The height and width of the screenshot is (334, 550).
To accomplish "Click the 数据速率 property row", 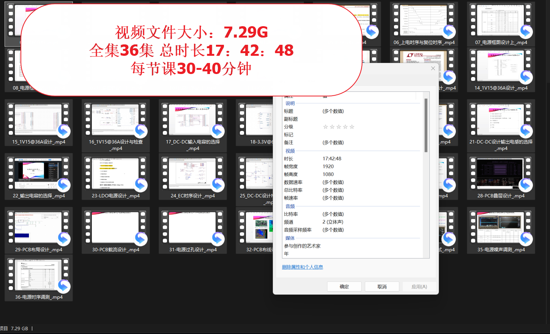I will (x=351, y=182).
